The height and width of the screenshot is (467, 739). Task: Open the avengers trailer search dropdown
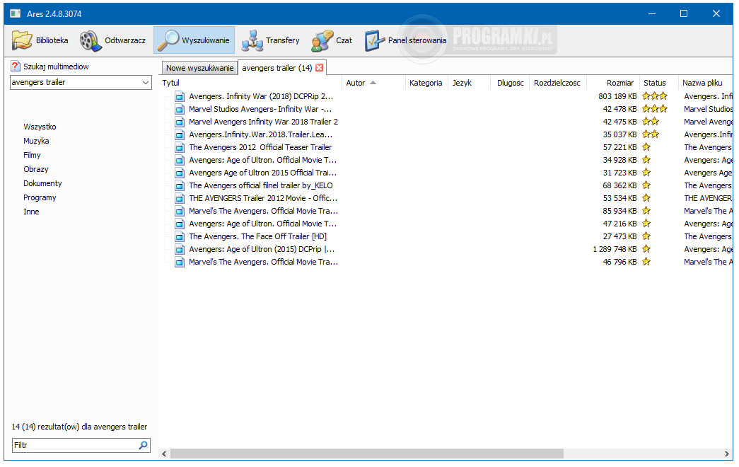[146, 83]
